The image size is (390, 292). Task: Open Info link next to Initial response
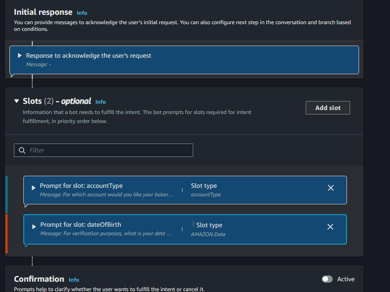pos(82,13)
